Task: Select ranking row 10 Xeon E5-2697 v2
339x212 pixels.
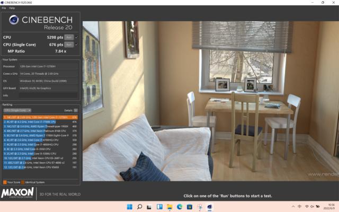Action: pos(40,158)
